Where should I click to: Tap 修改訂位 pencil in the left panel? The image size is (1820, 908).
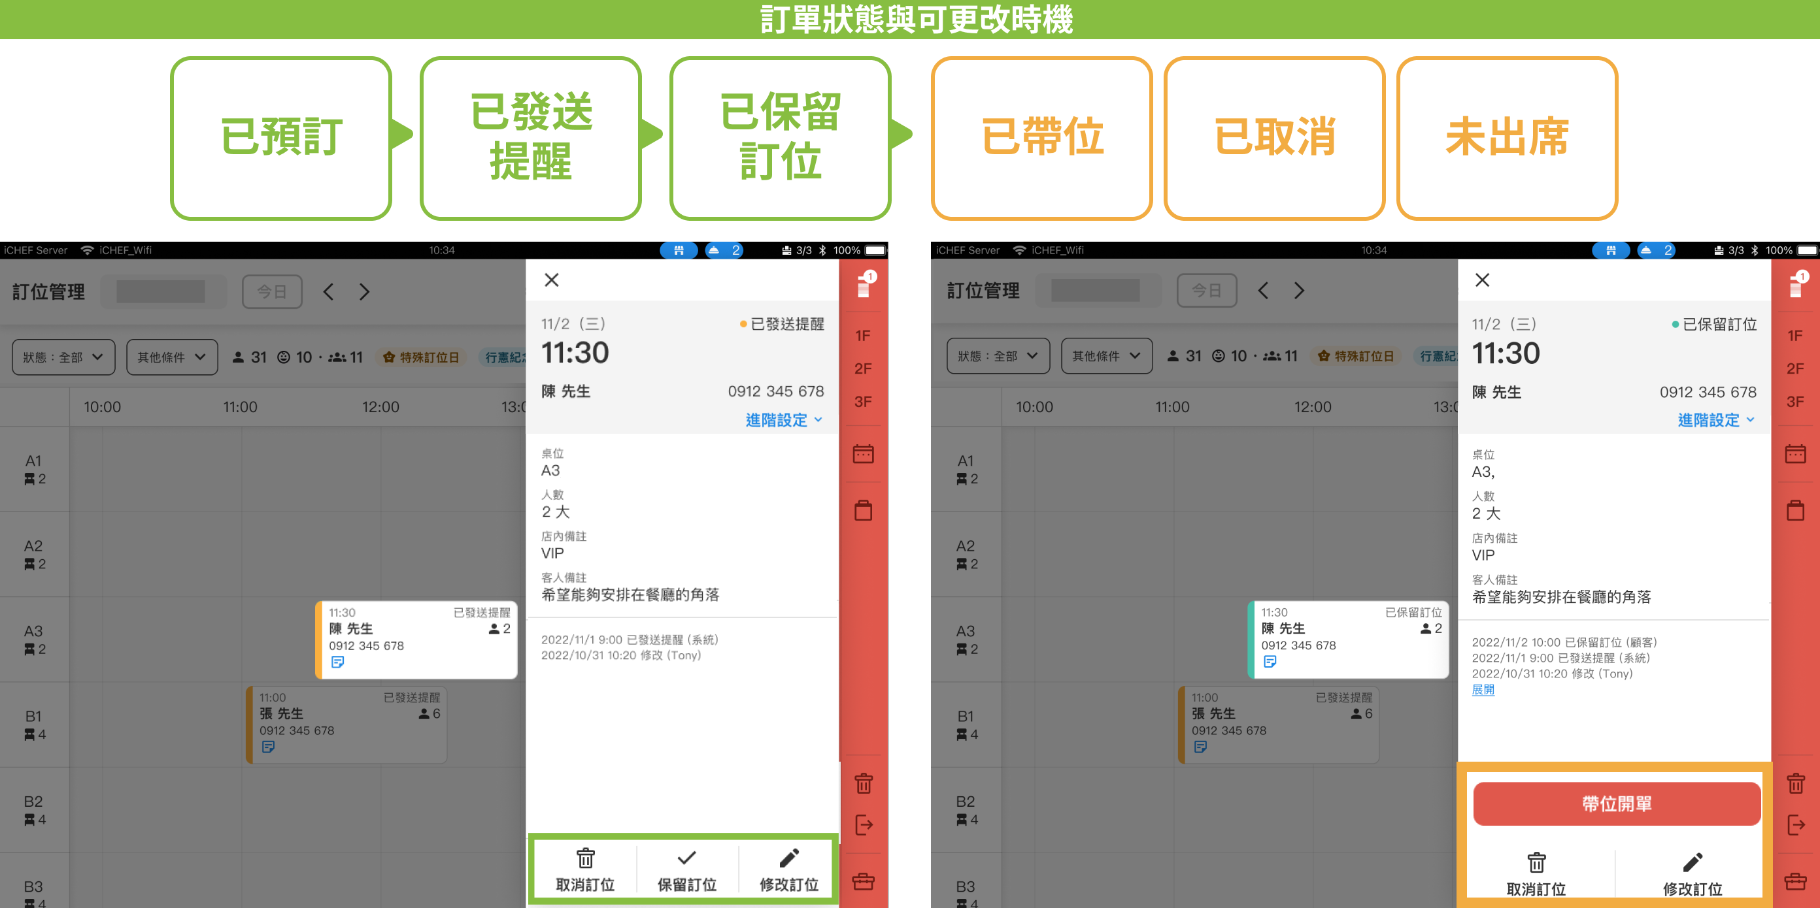788,870
